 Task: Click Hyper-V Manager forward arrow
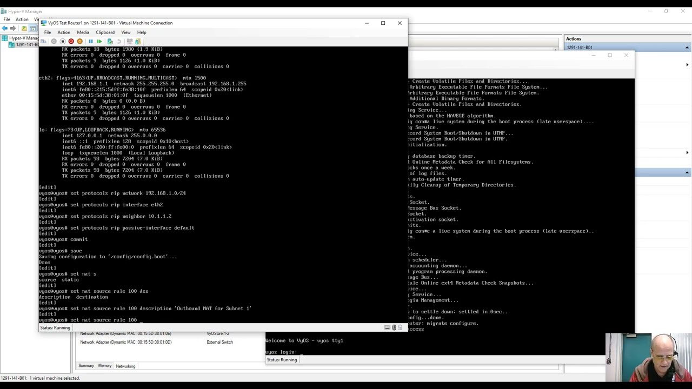(x=14, y=28)
